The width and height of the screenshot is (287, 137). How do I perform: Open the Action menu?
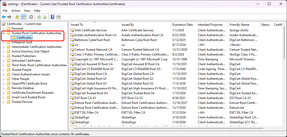[x=16, y=11]
